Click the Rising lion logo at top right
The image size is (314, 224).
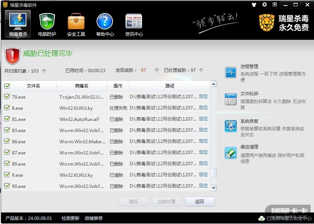coord(266,23)
